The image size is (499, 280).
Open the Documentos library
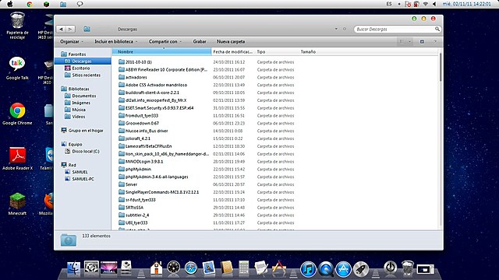[83, 96]
